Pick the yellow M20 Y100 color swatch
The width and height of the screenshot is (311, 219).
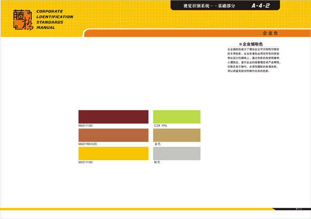pos(114,154)
